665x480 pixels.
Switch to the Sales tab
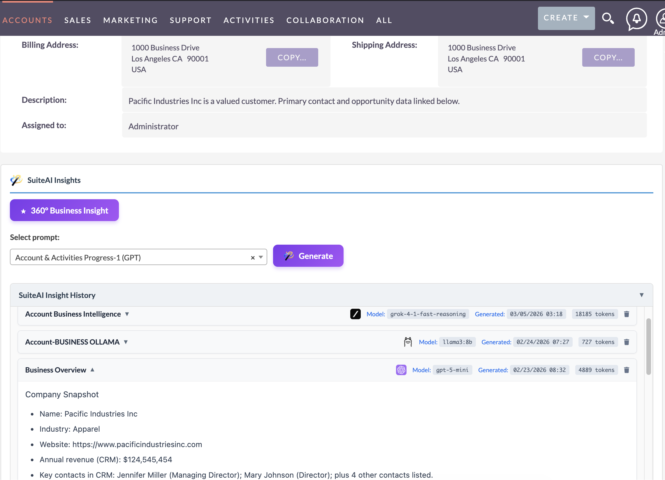[x=78, y=20]
